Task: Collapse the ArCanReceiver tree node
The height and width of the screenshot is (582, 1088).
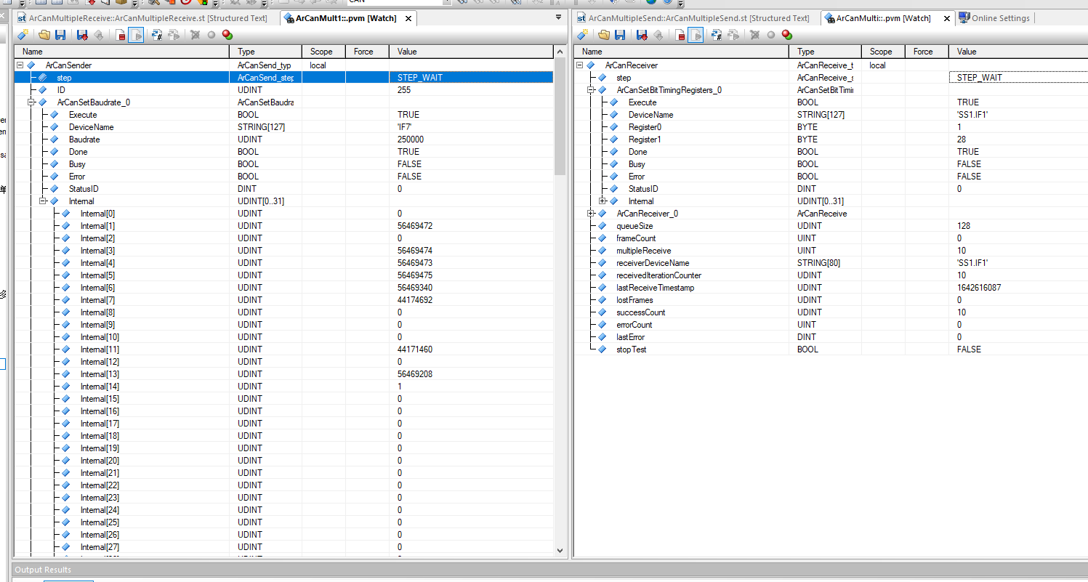Action: tap(579, 65)
